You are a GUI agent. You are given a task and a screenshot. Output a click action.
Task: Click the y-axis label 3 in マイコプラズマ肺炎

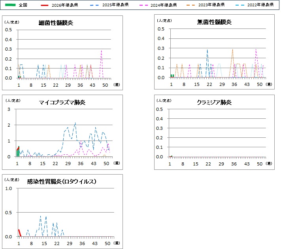coord(9,109)
